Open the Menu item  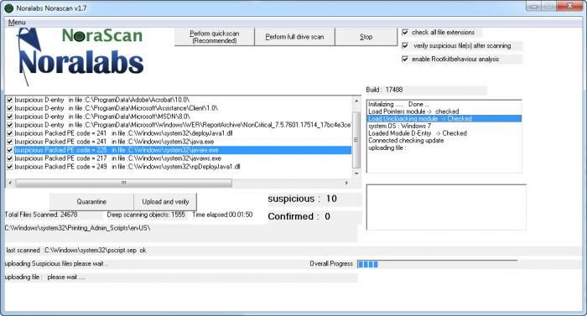coord(17,23)
